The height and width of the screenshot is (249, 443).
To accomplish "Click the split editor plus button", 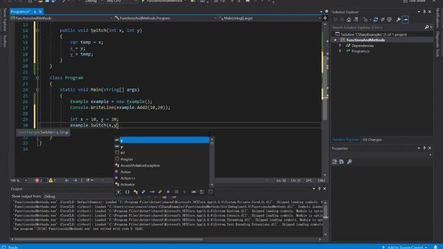I will point(325,18).
